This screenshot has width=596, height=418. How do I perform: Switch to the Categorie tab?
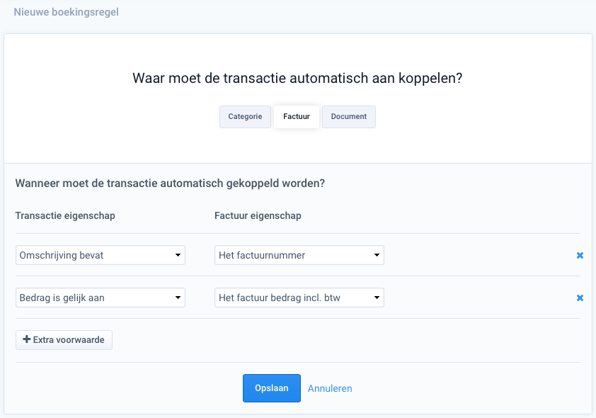[245, 116]
